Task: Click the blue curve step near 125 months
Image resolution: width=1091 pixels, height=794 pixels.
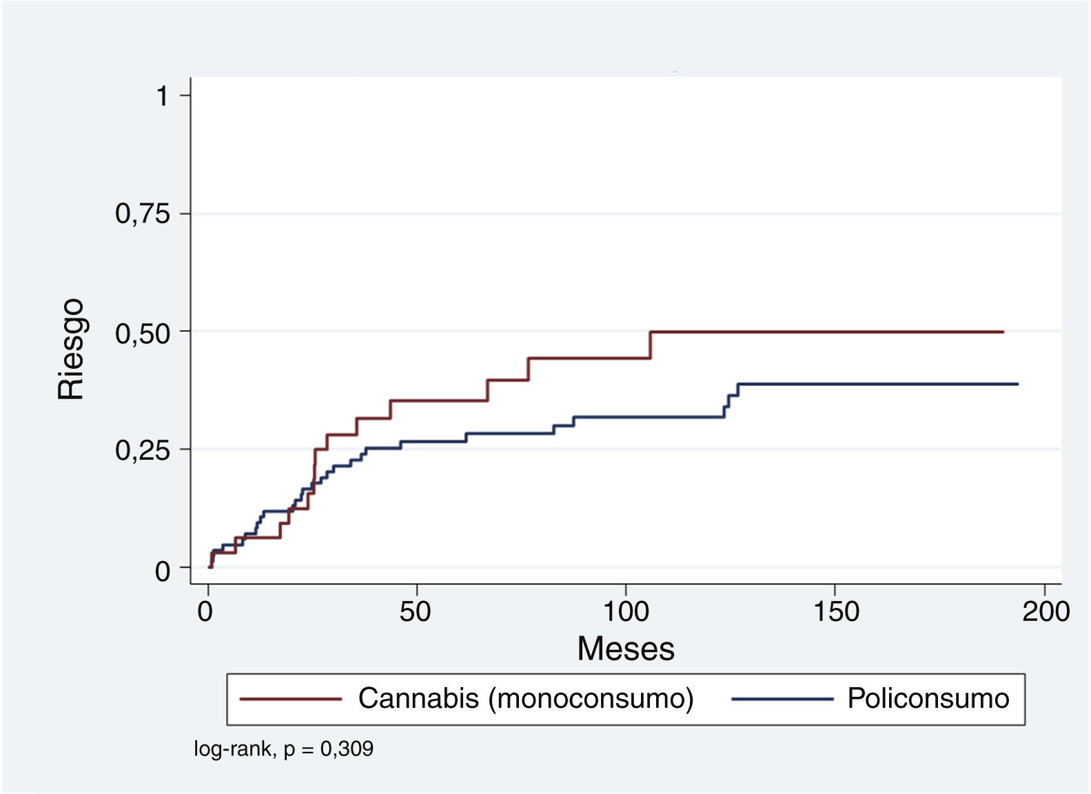Action: (728, 401)
